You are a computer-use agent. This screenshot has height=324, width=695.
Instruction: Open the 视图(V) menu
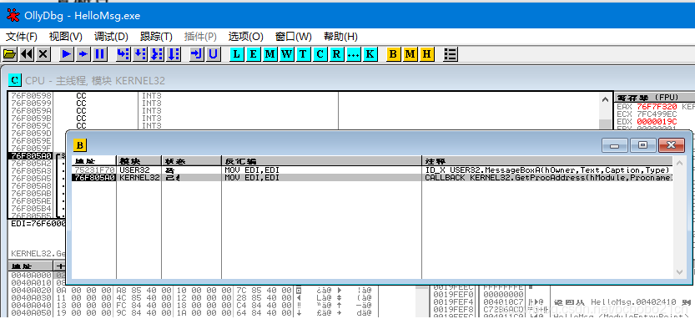click(x=66, y=37)
